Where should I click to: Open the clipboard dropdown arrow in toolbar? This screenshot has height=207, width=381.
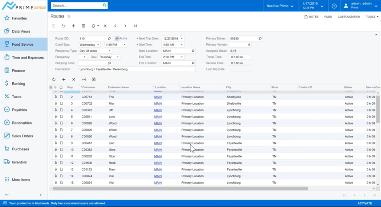click(x=98, y=26)
